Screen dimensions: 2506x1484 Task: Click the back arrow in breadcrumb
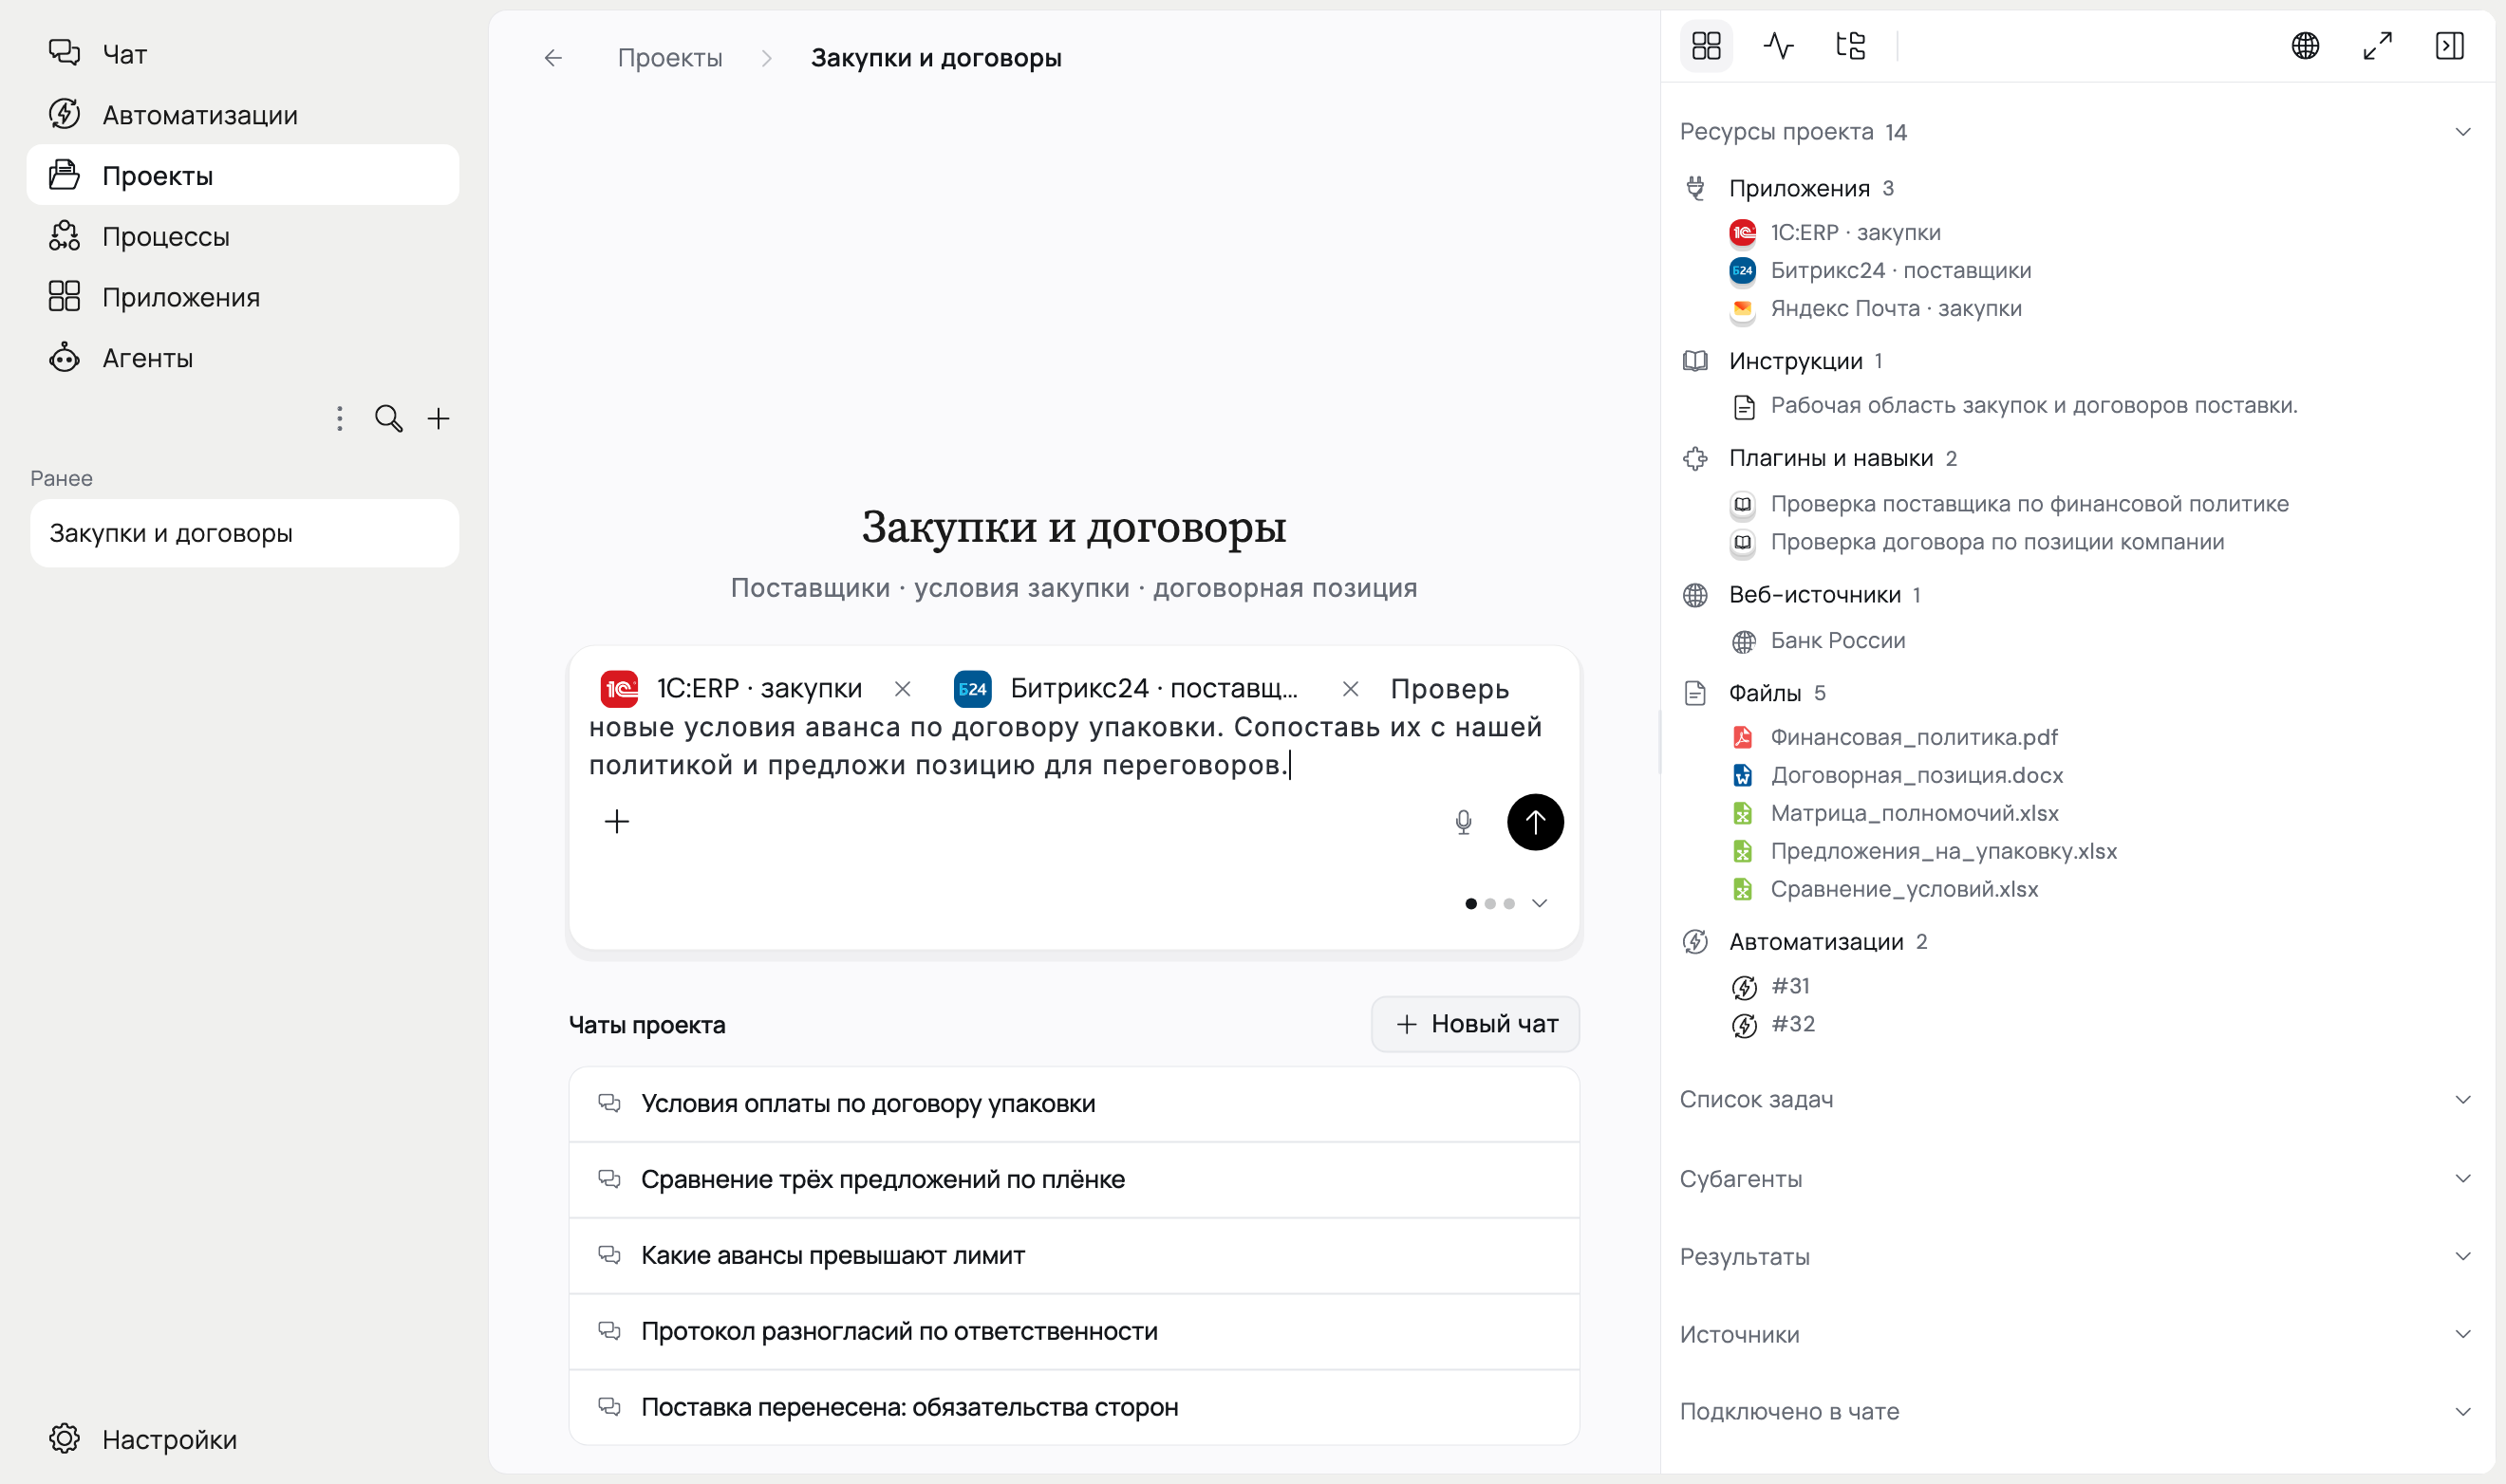(553, 58)
